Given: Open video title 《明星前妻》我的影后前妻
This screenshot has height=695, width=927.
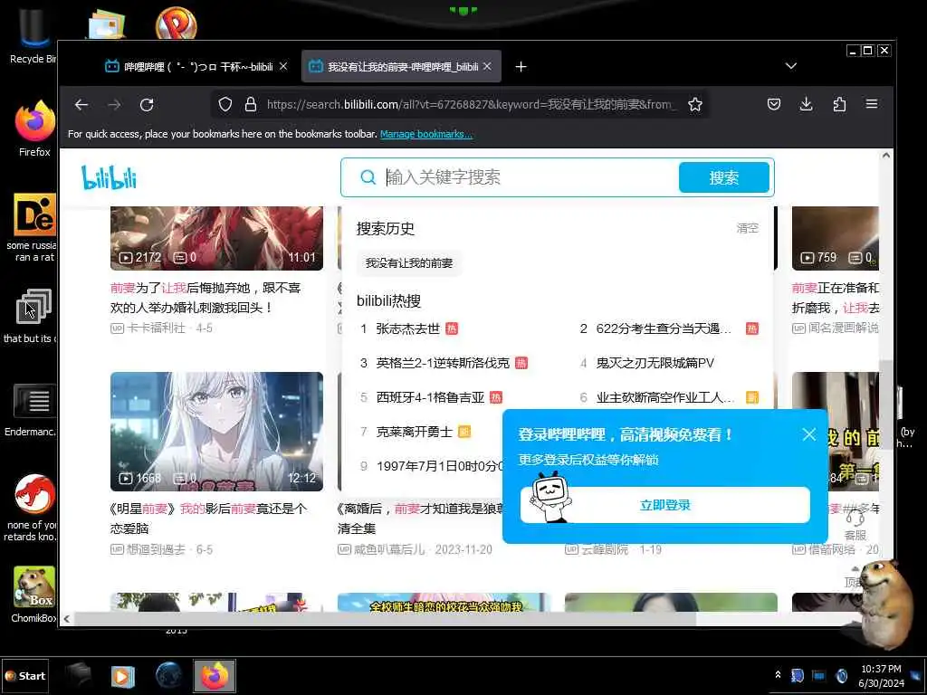Looking at the screenshot, I should [x=208, y=519].
